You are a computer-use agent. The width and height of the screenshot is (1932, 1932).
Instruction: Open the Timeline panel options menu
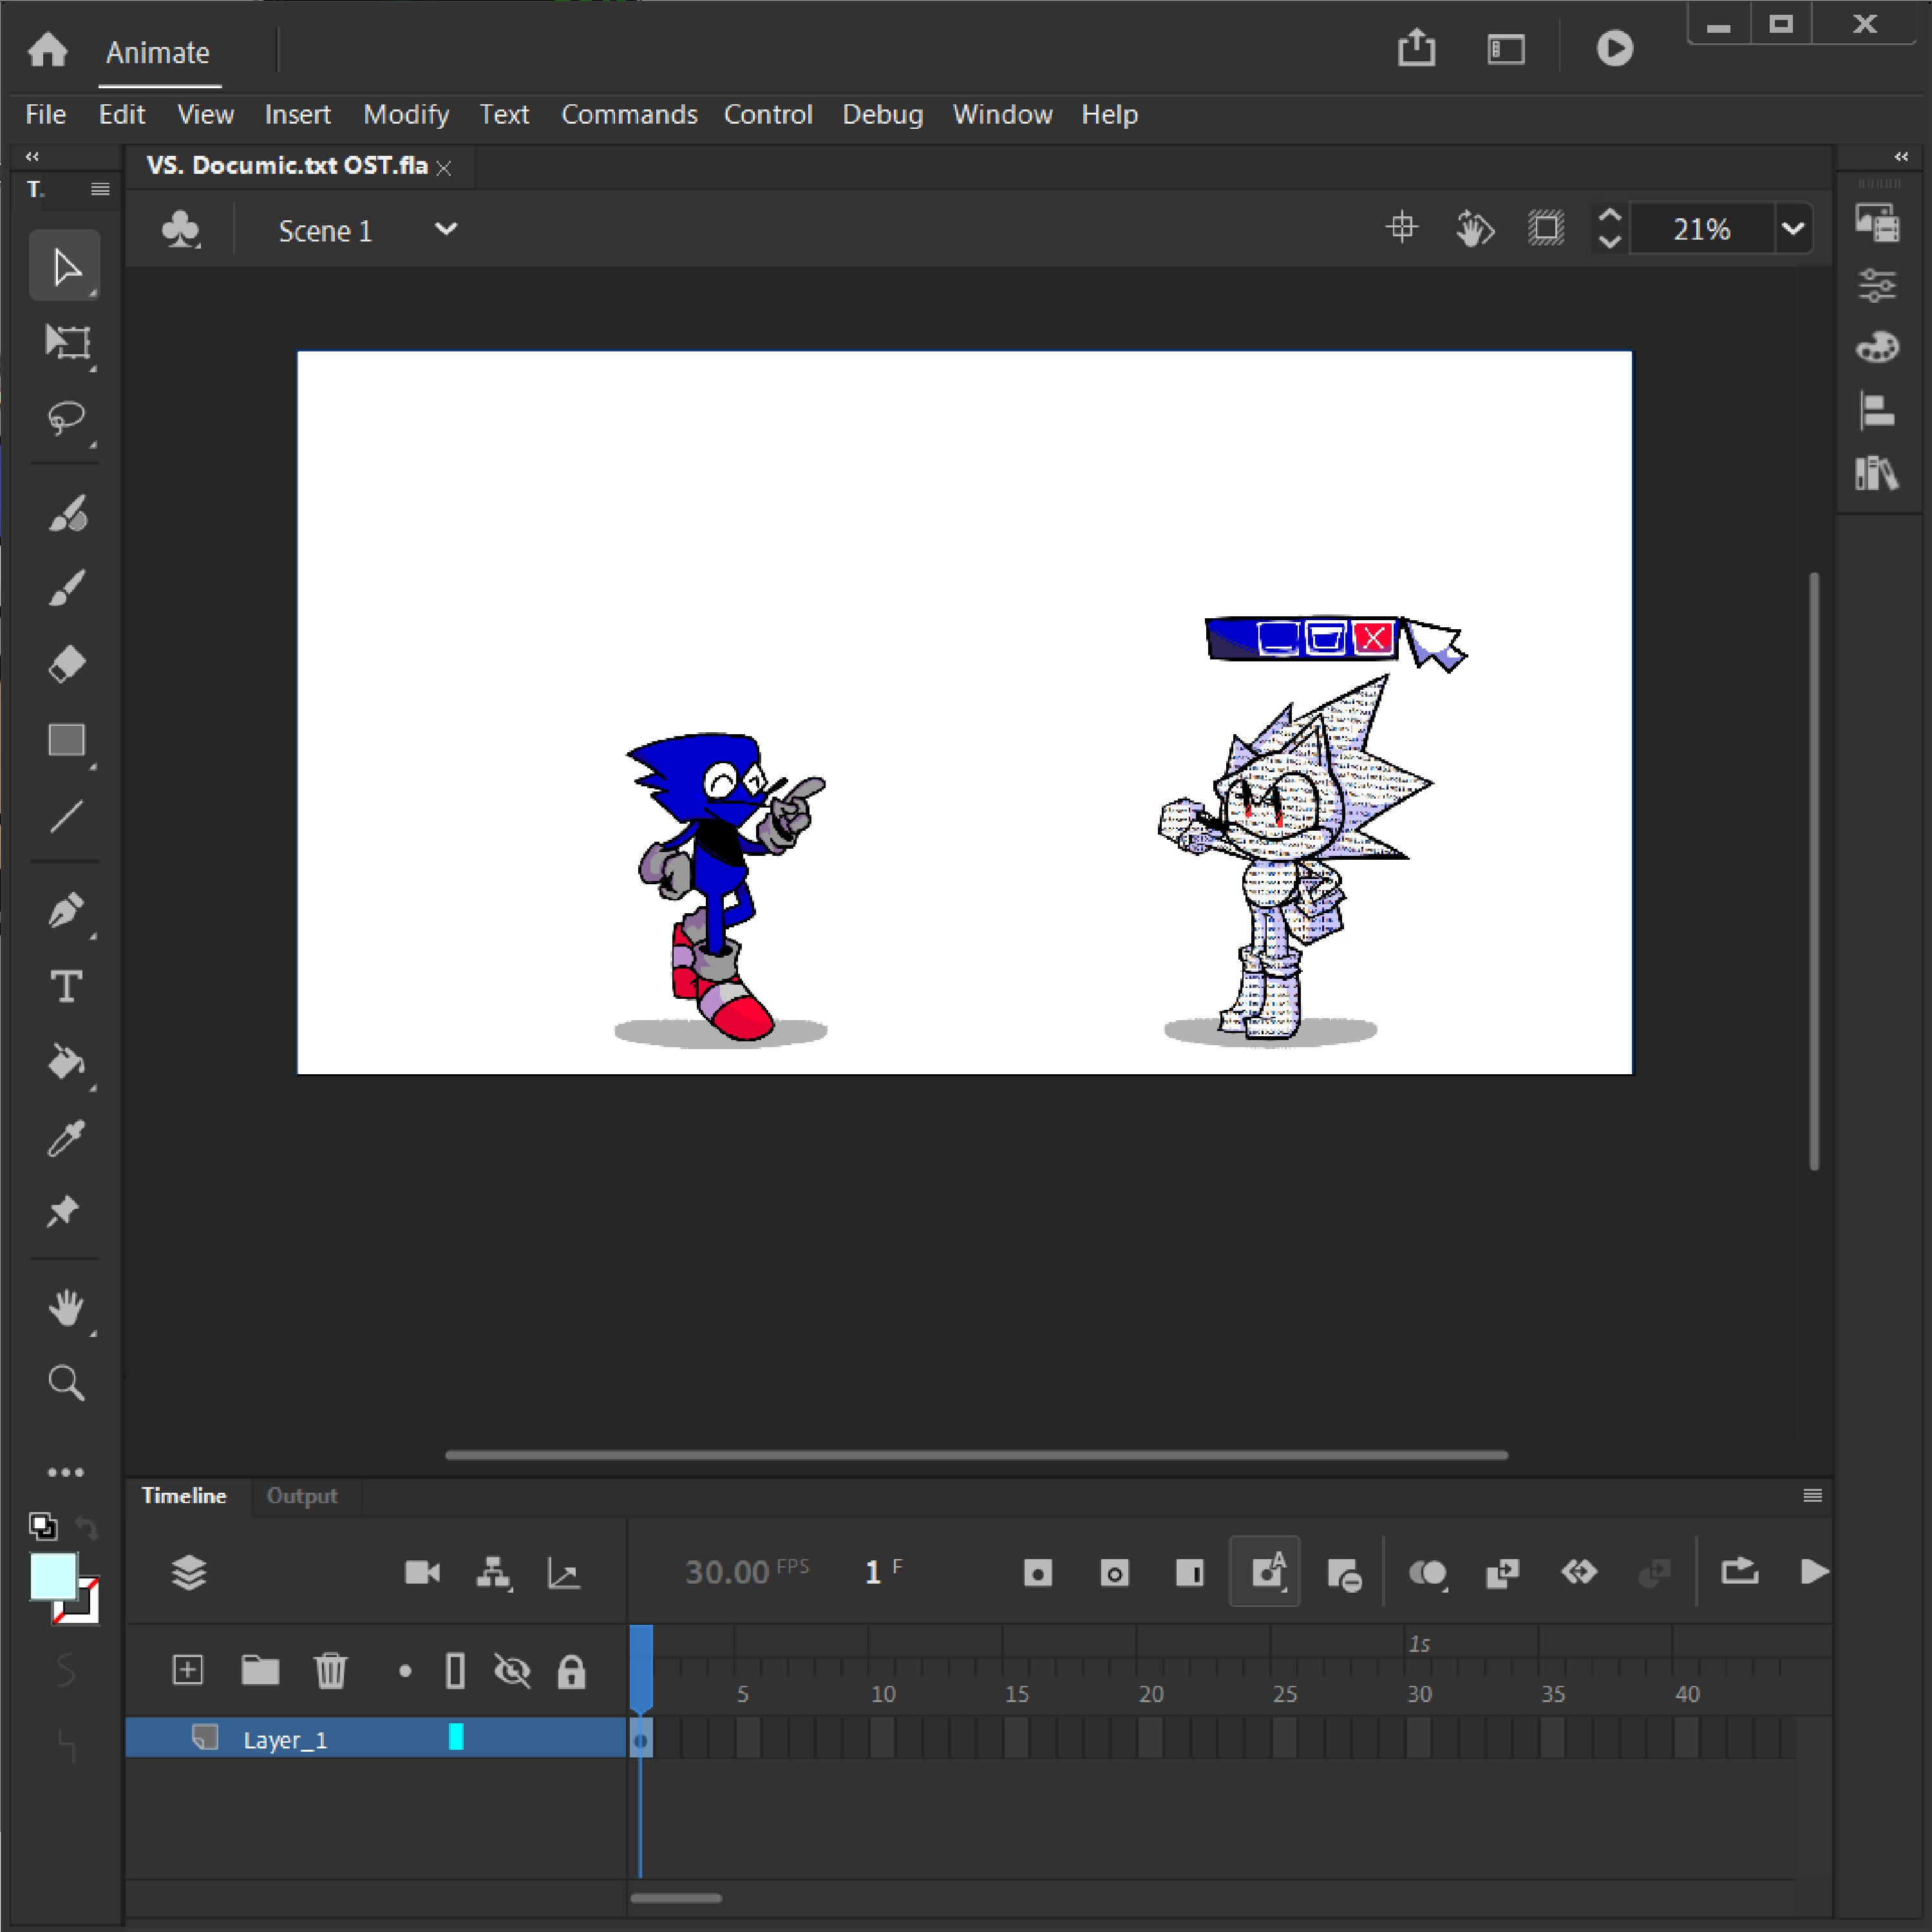(x=1812, y=1495)
